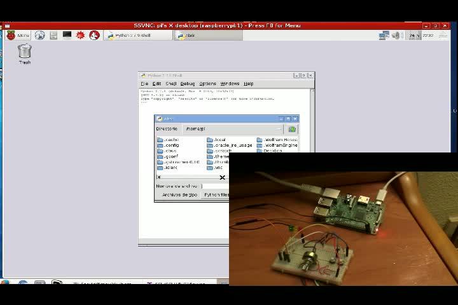Open the file manager panel icon
The height and width of the screenshot is (305, 458).
[x=53, y=36]
